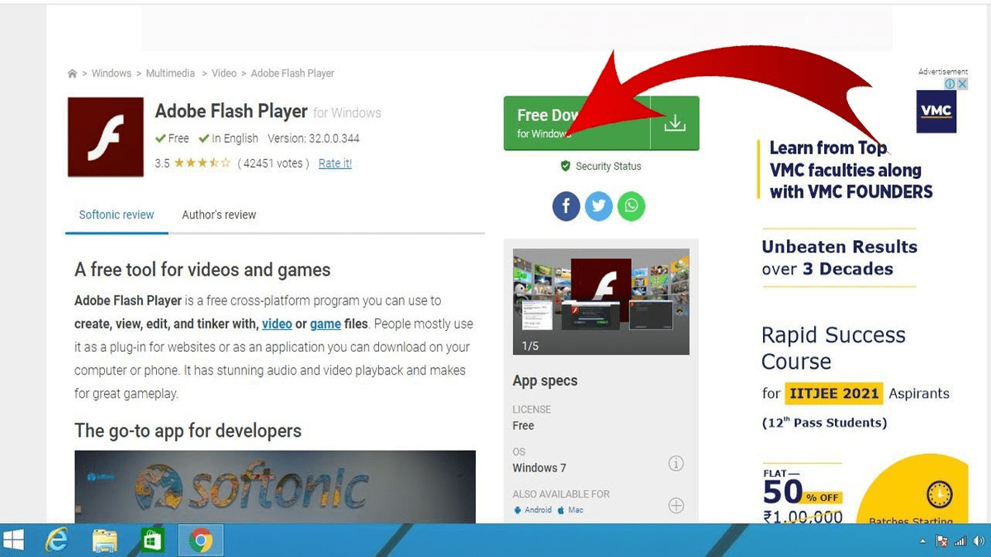Viewport: 991px width, 557px height.
Task: Switch to Chrome in the taskbar
Action: pos(201,540)
